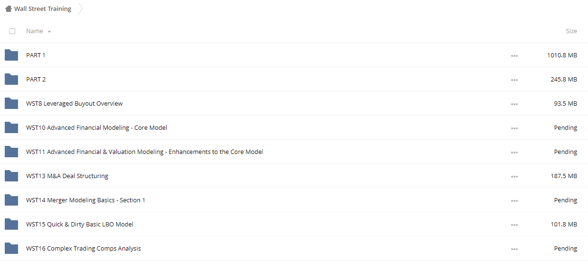Open the more options dots for WST8 Leveraged Buyout

click(514, 104)
